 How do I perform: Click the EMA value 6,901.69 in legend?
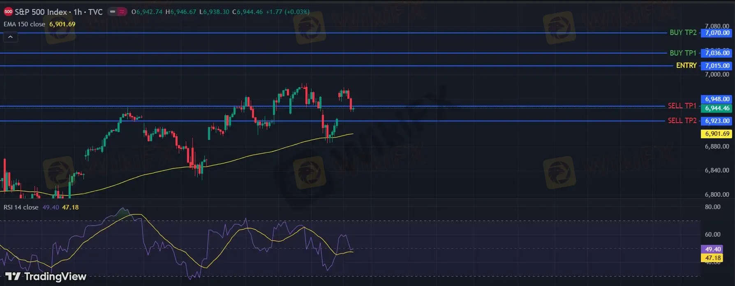tap(62, 24)
